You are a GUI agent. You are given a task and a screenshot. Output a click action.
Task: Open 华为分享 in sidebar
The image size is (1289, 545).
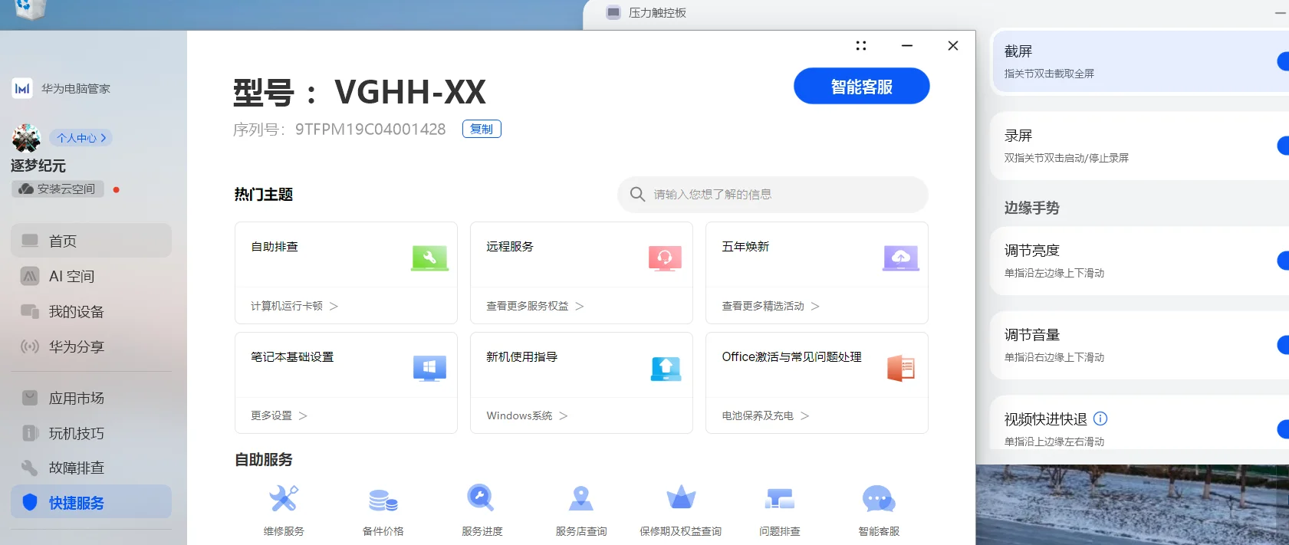click(91, 346)
